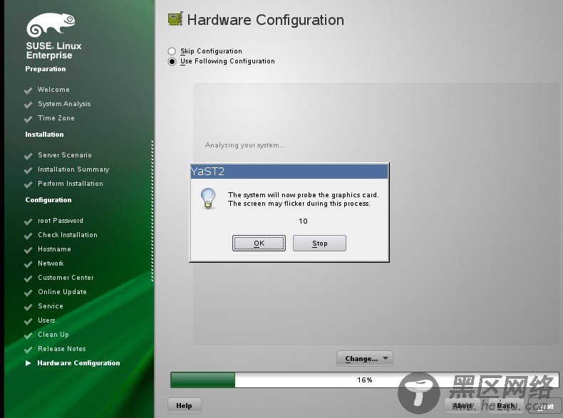Open the Change... dropdown menu
Screen dimensions: 563x418
click(365, 358)
